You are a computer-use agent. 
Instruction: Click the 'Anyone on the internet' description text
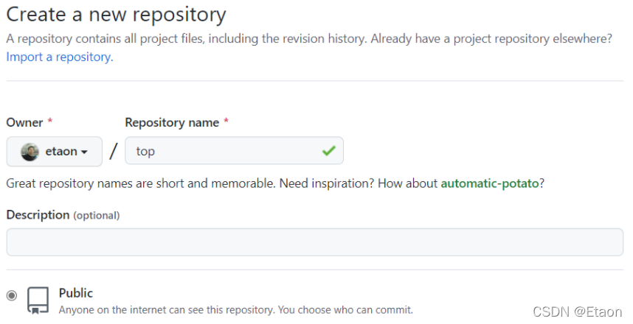235,310
